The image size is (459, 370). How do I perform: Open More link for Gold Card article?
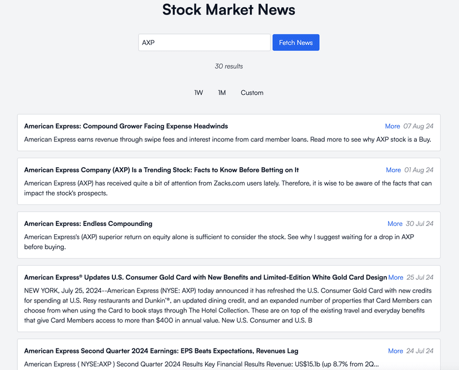pos(396,277)
